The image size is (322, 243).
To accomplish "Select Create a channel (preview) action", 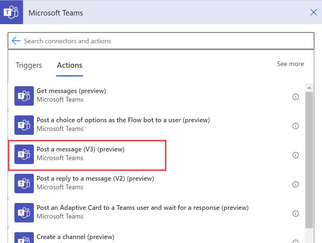I will point(75,237).
